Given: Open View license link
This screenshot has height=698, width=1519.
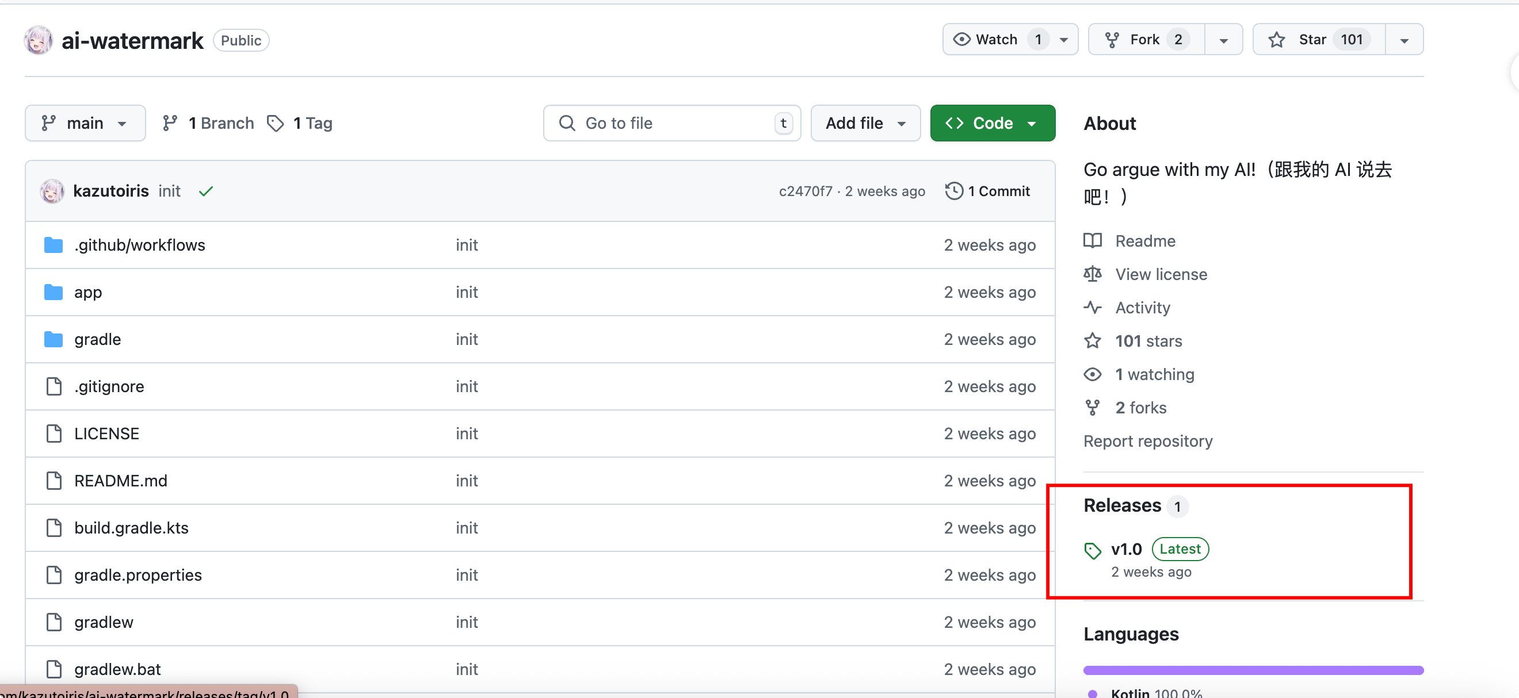Looking at the screenshot, I should [1161, 274].
